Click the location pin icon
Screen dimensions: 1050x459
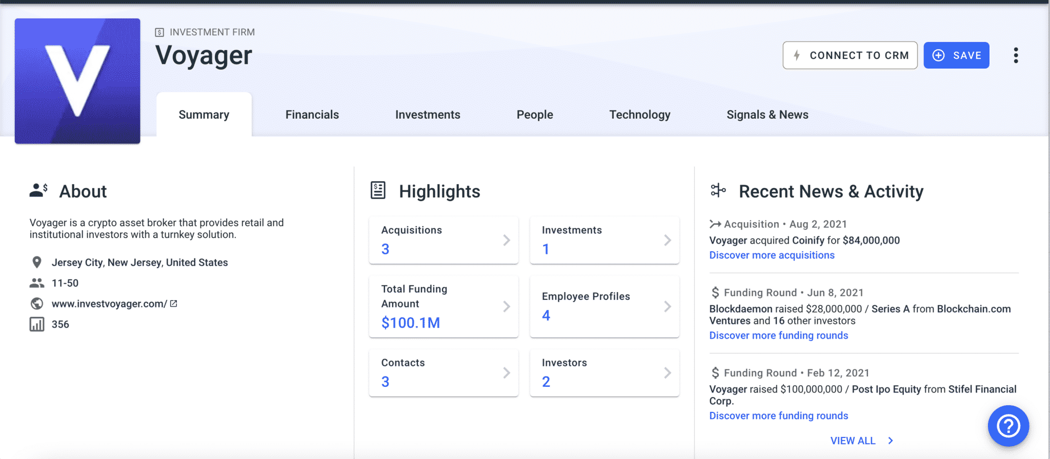[x=36, y=263]
